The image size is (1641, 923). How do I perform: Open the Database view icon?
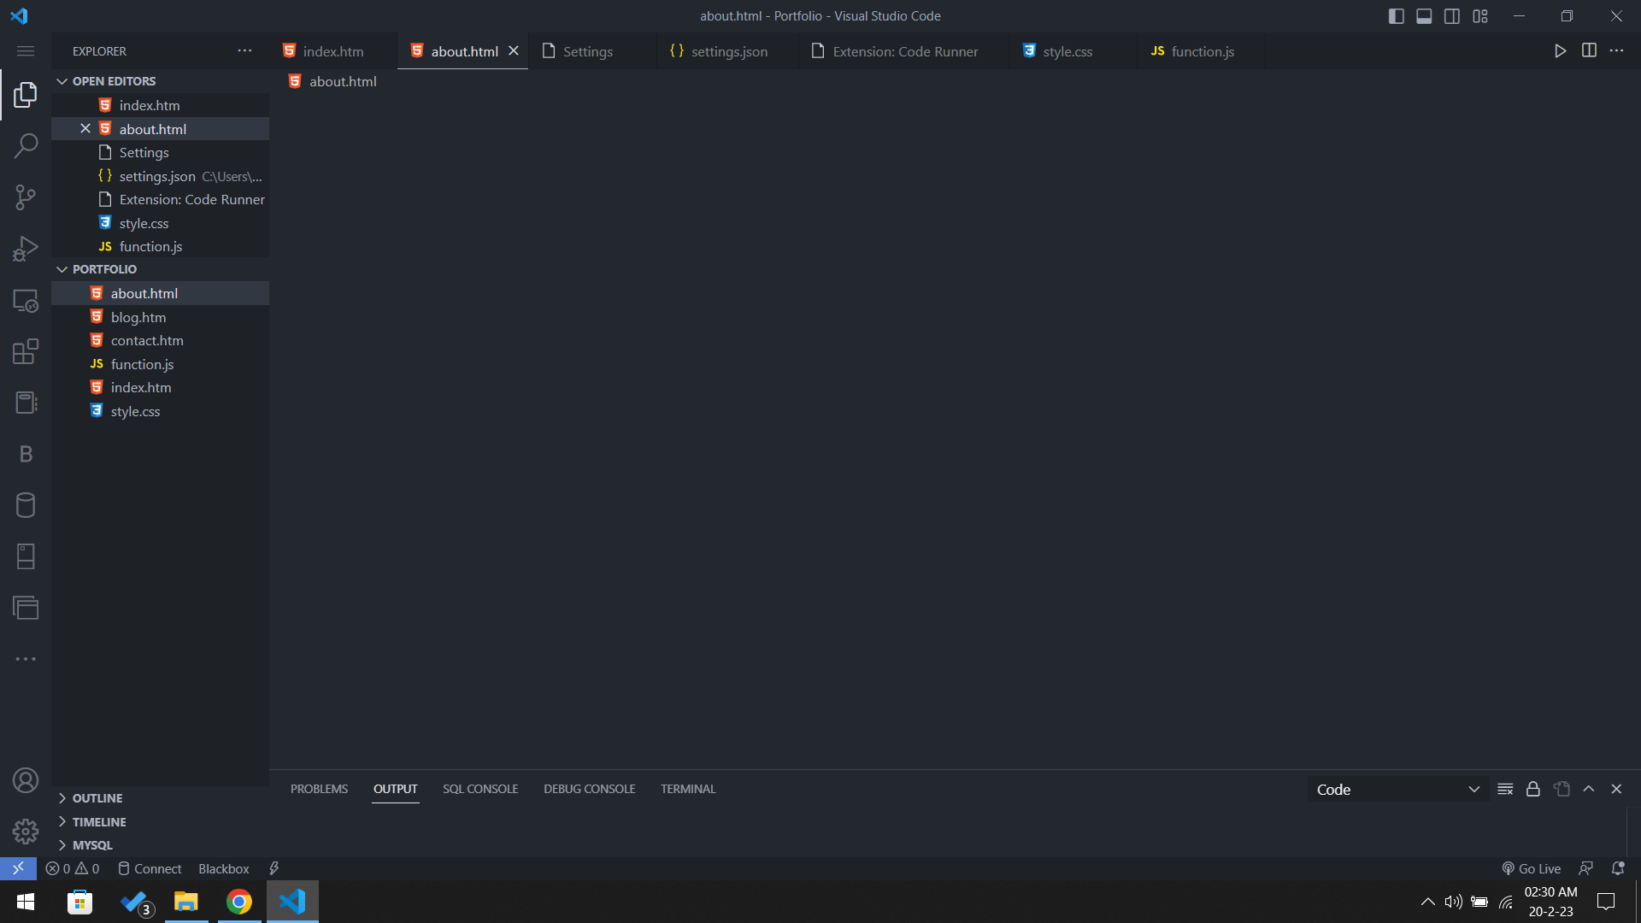point(26,505)
